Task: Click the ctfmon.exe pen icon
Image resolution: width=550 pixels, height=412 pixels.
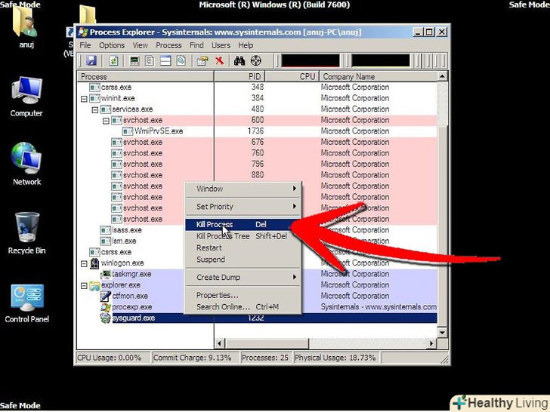Action: (106, 296)
